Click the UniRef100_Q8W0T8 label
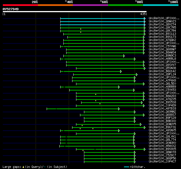 [x=162, y=152]
